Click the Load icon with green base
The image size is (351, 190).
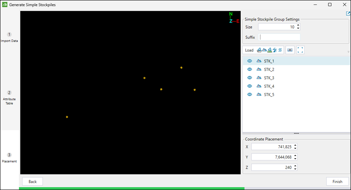(270, 50)
